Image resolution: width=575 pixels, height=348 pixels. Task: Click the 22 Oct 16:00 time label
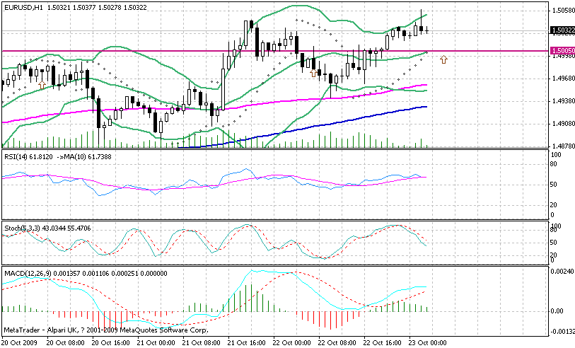[x=383, y=343]
